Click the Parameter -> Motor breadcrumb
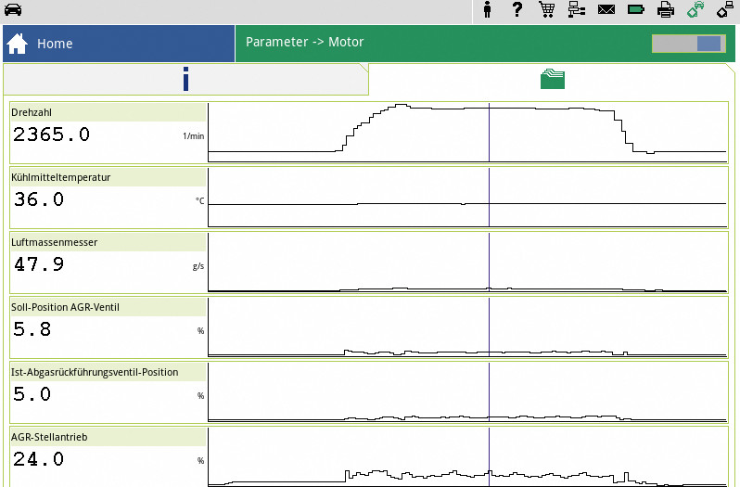740x487 pixels. 305,43
